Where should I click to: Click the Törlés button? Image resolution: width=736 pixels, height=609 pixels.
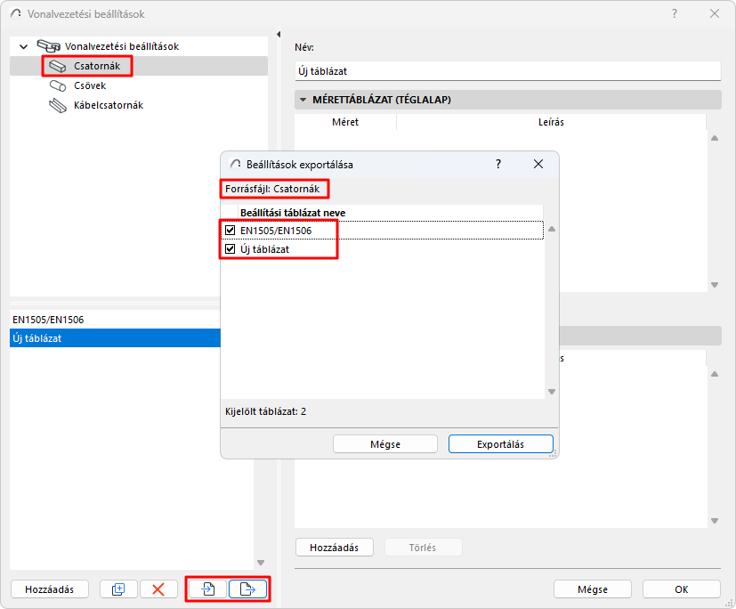pyautogui.click(x=423, y=548)
